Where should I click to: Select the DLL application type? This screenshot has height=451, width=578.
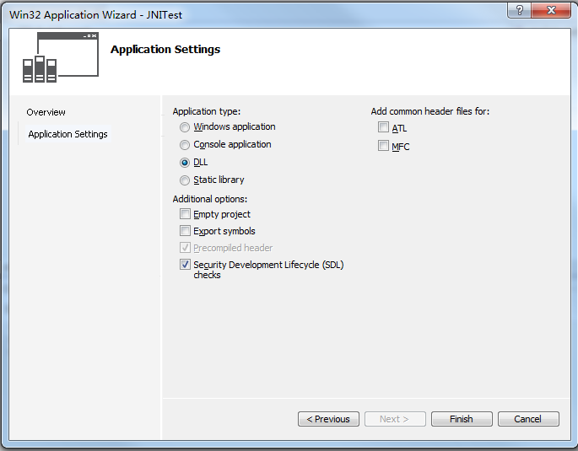click(185, 163)
